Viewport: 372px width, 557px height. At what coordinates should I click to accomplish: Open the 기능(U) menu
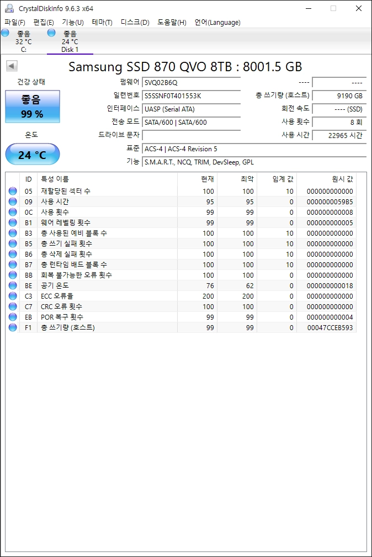pyautogui.click(x=73, y=23)
